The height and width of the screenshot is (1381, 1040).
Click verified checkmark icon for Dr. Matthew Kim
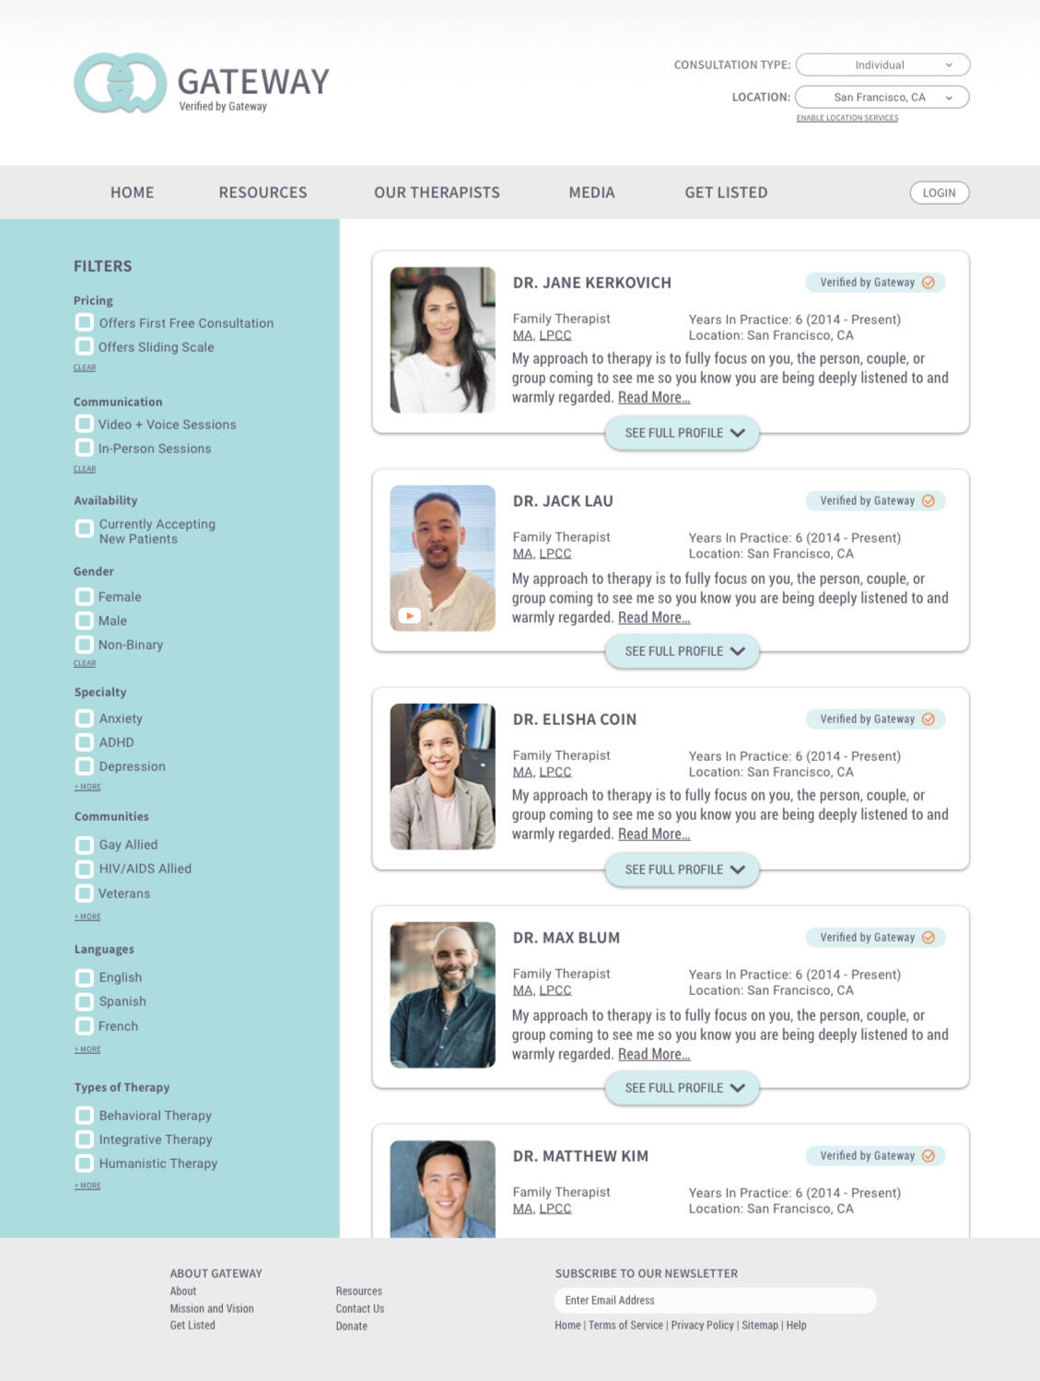tap(928, 1156)
